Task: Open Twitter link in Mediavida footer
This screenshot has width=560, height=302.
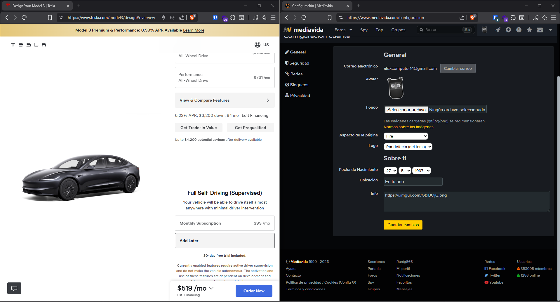Action: click(492, 275)
